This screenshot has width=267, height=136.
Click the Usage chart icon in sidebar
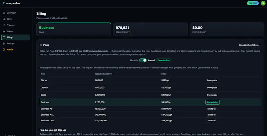pos(4,31)
